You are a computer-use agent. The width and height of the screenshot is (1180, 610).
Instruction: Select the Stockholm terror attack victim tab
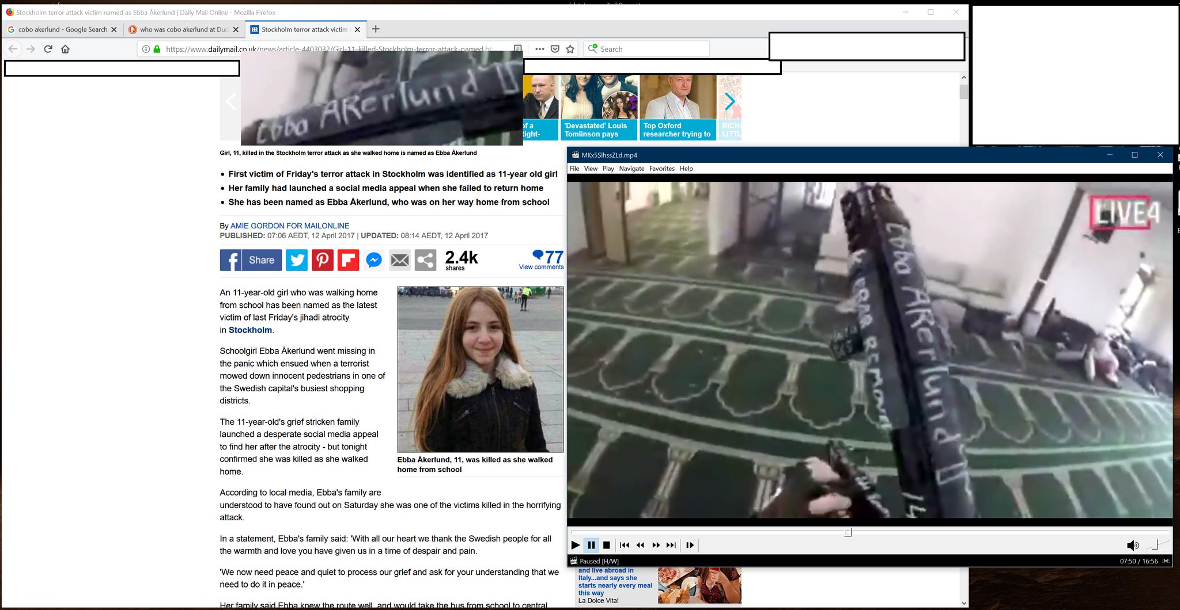[305, 29]
